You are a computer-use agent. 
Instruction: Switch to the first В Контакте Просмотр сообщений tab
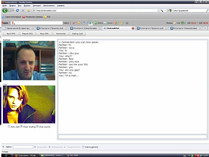click(x=52, y=28)
